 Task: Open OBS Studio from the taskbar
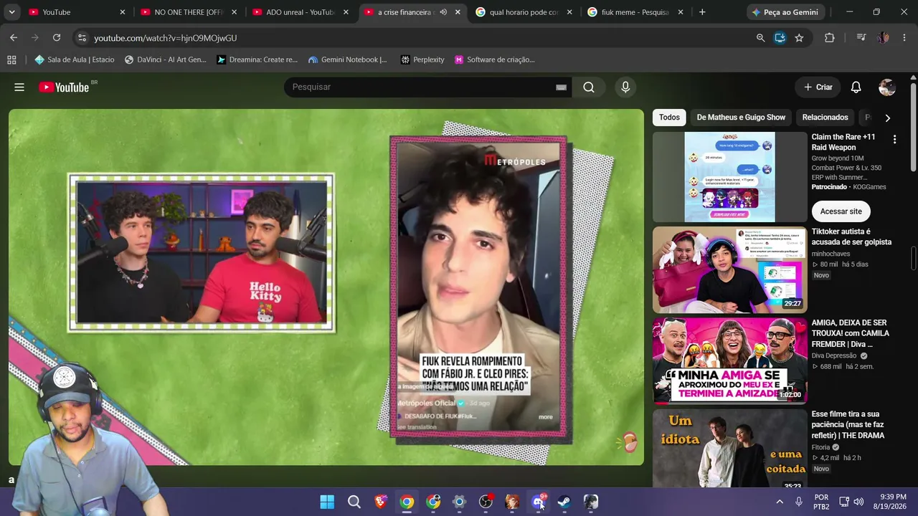tap(486, 502)
